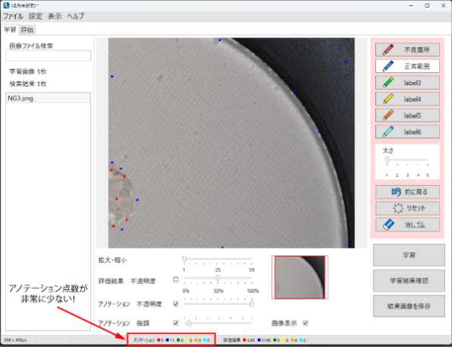Viewport: 452px width, 347px height.
Task: Click the アノテーション 不透明度 slider handle
Action: tap(252, 304)
